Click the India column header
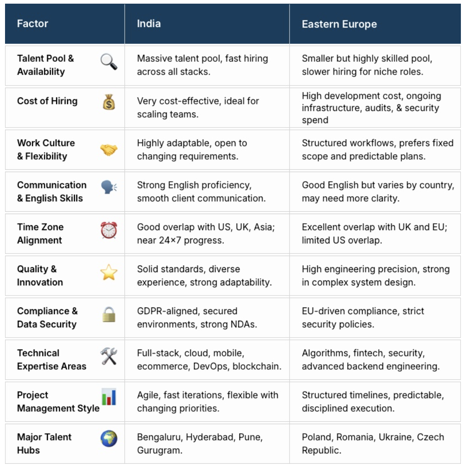 (149, 24)
